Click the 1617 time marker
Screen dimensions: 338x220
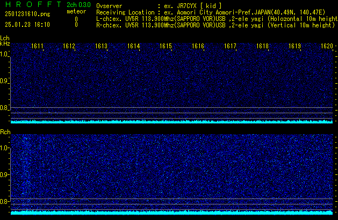click(x=230, y=46)
